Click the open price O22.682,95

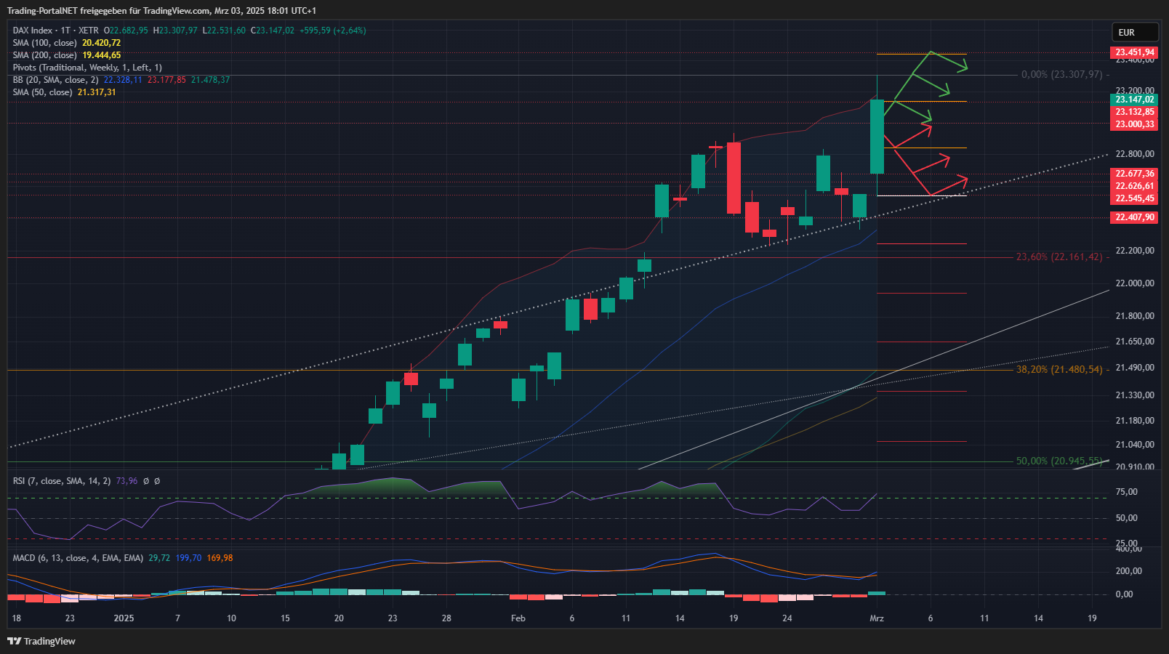pyautogui.click(x=126, y=31)
